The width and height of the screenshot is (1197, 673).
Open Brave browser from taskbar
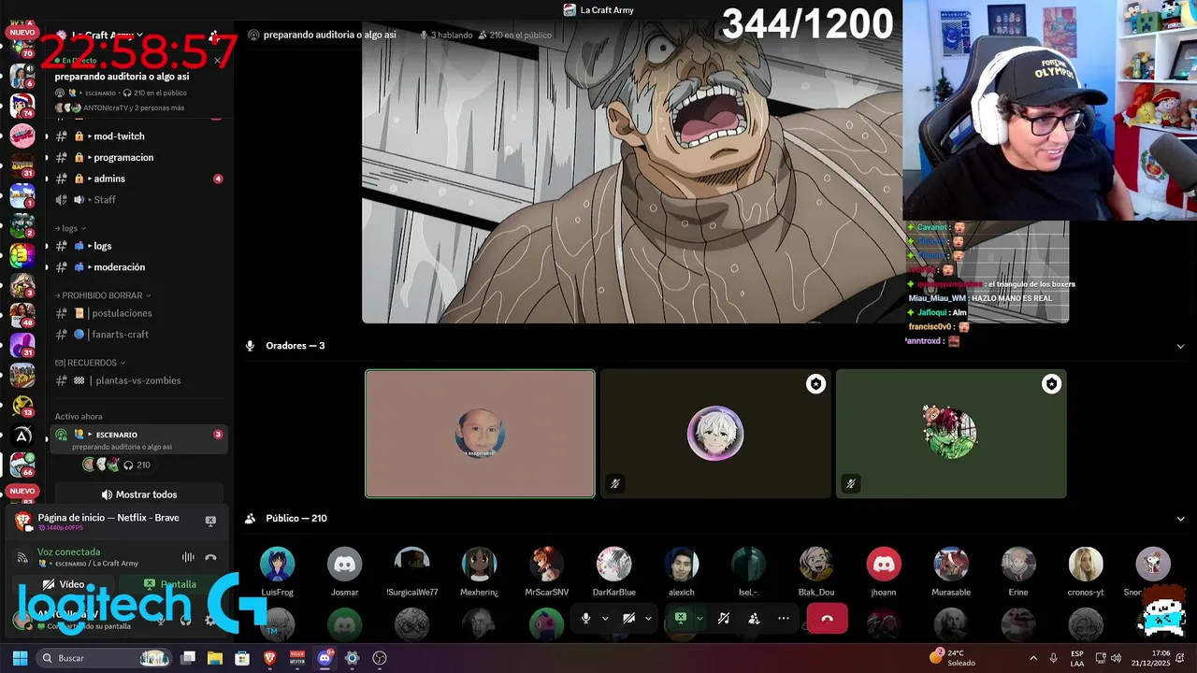(270, 658)
